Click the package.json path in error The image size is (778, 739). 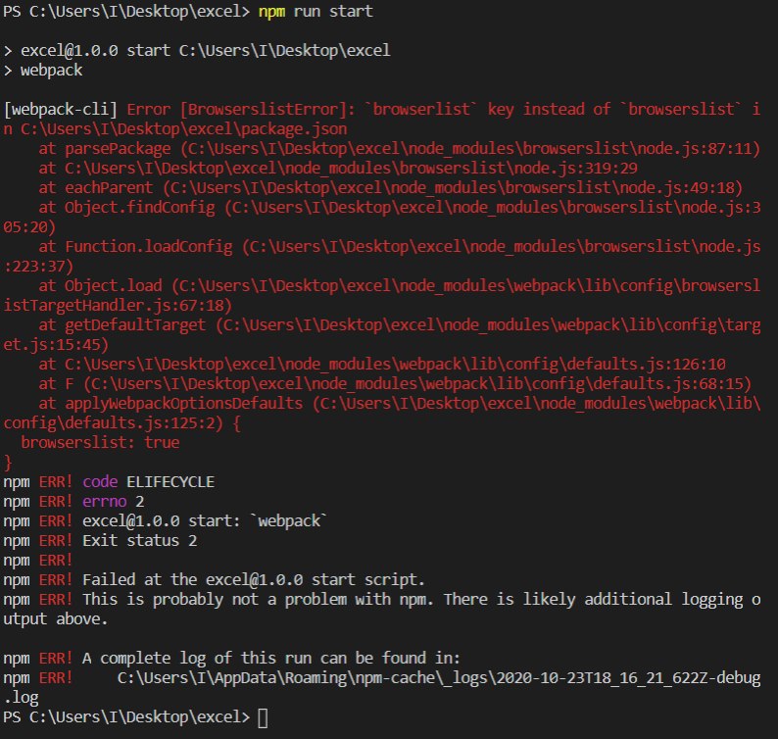tap(183, 129)
